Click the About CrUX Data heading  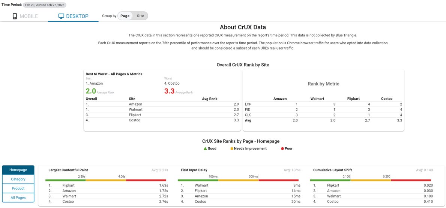click(243, 27)
